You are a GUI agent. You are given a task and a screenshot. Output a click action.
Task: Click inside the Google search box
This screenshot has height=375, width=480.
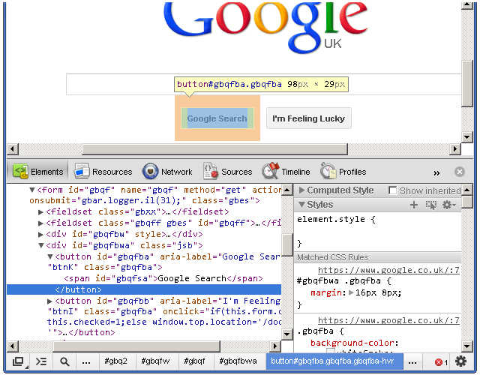(263, 84)
